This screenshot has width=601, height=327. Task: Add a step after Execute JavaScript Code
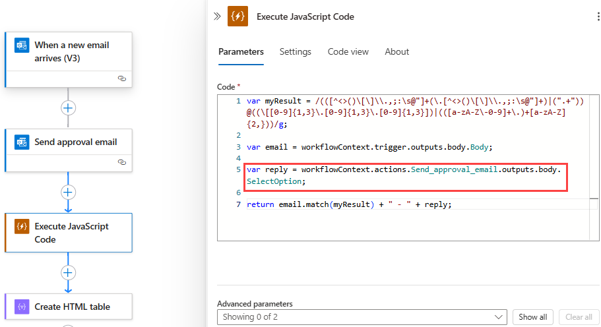[68, 272]
